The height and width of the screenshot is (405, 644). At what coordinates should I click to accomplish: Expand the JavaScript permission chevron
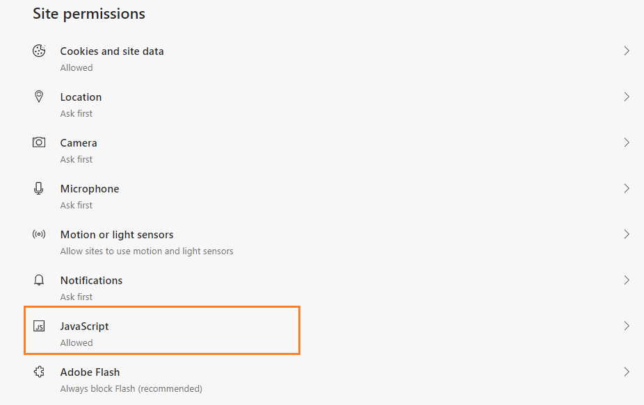pos(626,326)
